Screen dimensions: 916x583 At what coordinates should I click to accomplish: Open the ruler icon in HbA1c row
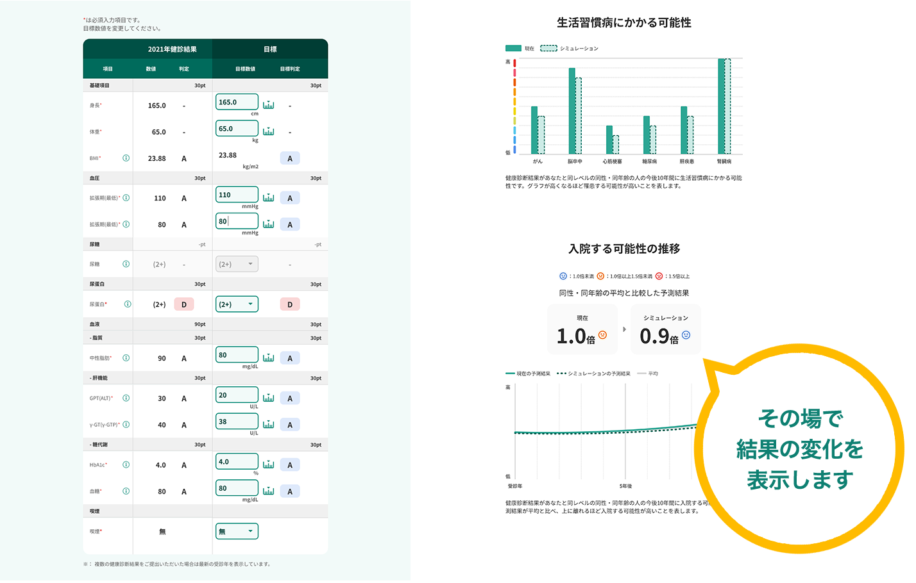click(x=269, y=464)
